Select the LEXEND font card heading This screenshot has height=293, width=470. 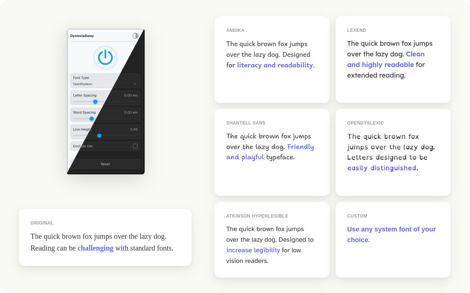coord(357,30)
